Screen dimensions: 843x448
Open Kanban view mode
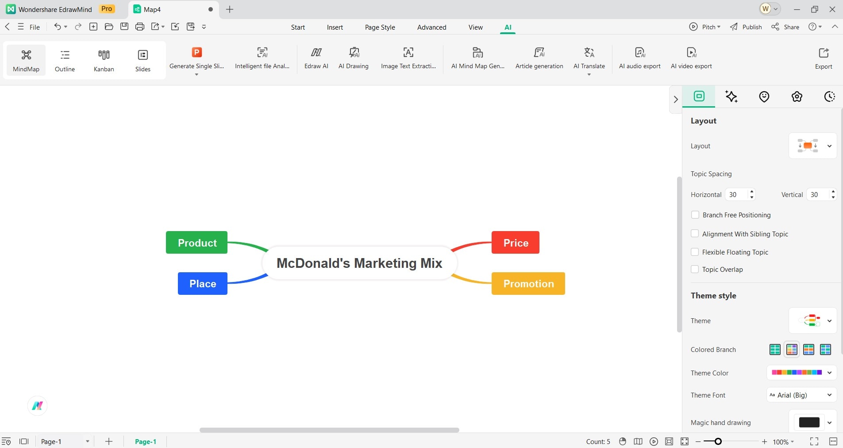tap(104, 60)
